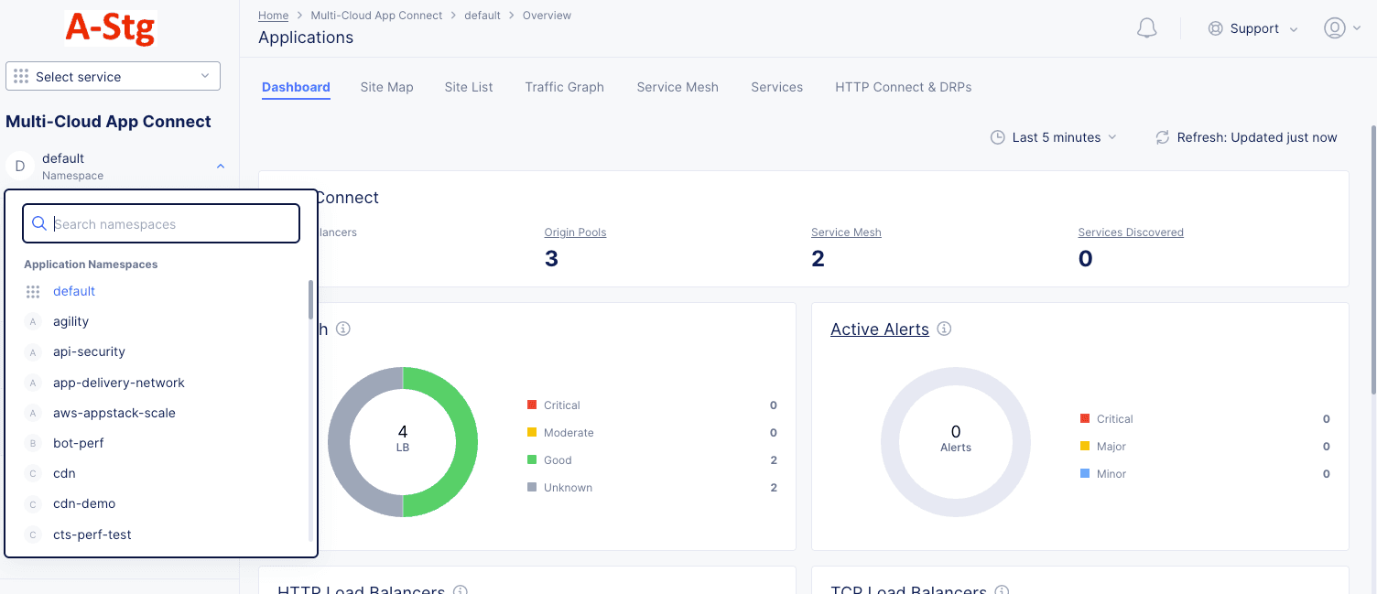The image size is (1377, 594).
Task: Open the Traffic Graph tab
Action: (x=564, y=87)
